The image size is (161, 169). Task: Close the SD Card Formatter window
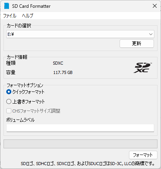click(155, 6)
